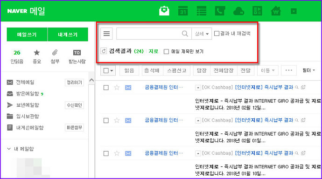Click the 메일쓰기 compose button
The width and height of the screenshot is (322, 179).
[27, 34]
